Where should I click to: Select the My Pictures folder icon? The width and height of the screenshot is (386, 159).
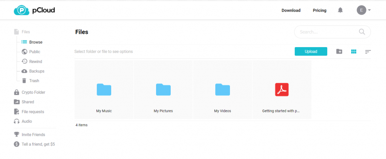[x=163, y=90]
